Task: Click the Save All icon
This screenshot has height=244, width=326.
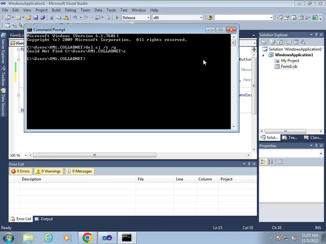Action: (x=43, y=18)
